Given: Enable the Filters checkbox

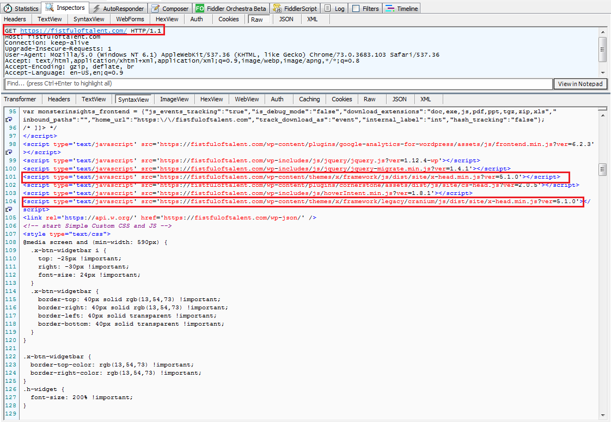Looking at the screenshot, I should (x=356, y=9).
